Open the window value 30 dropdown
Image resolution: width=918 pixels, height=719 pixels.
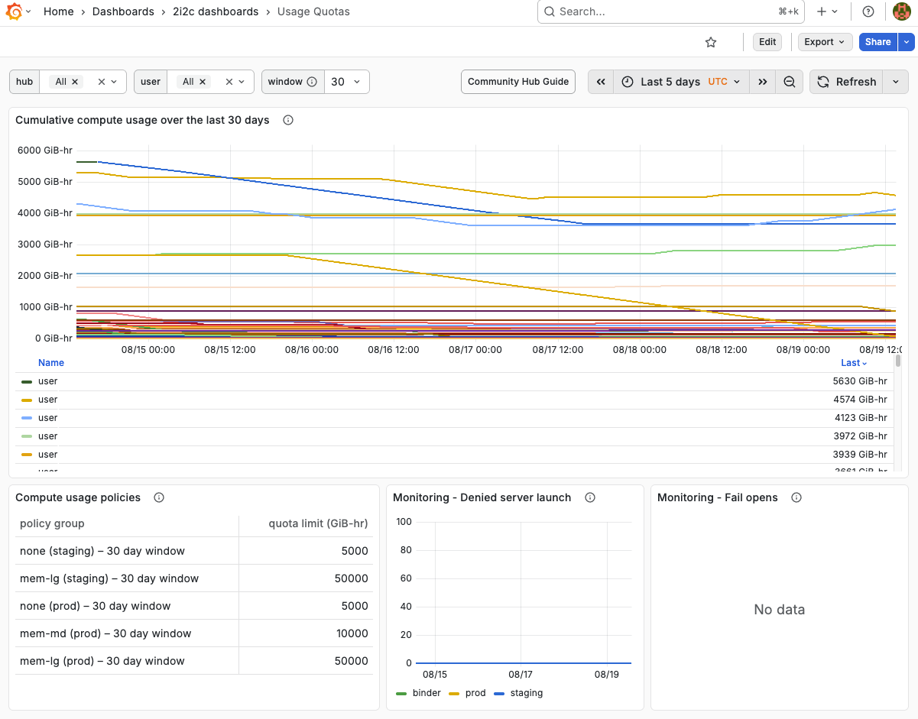click(347, 82)
